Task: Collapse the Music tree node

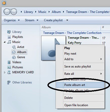Action: click(5, 42)
